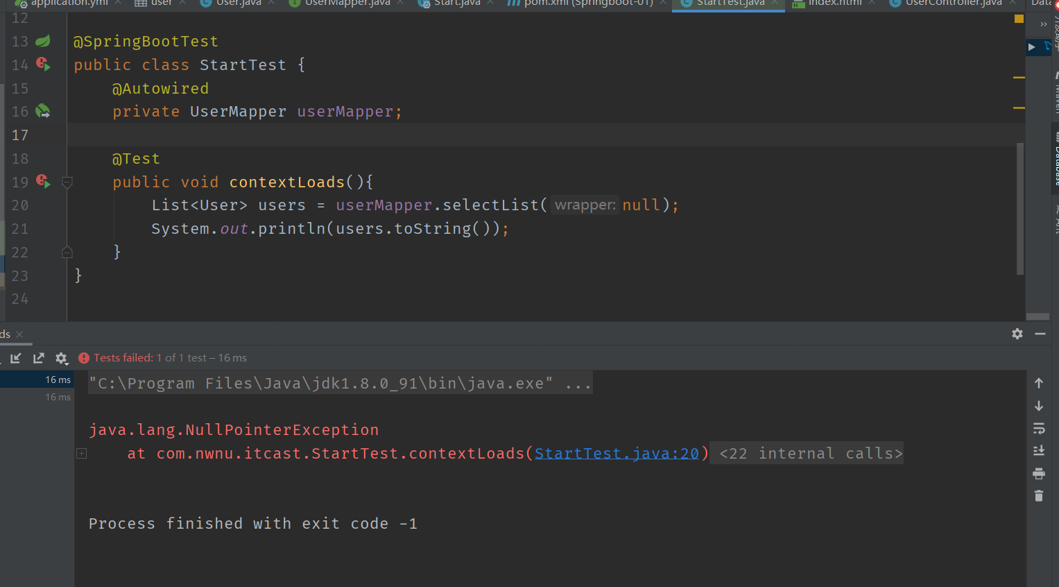The height and width of the screenshot is (587, 1059).
Task: Open the StartTest.java:20 stack trace link
Action: (x=617, y=453)
